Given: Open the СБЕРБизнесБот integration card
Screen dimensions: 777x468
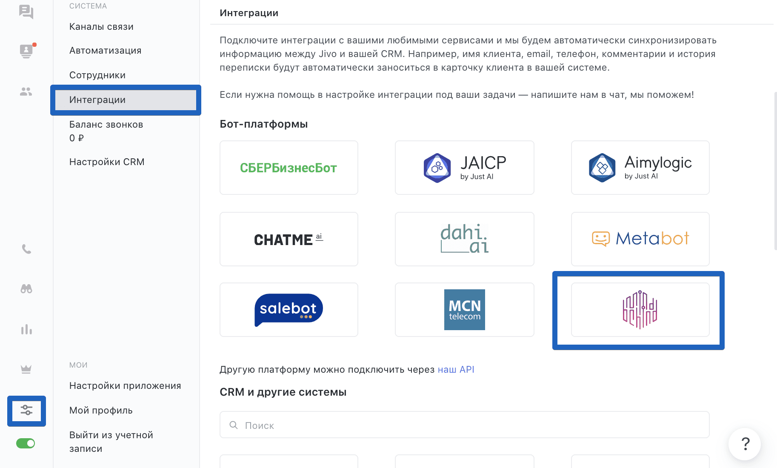Looking at the screenshot, I should [289, 168].
